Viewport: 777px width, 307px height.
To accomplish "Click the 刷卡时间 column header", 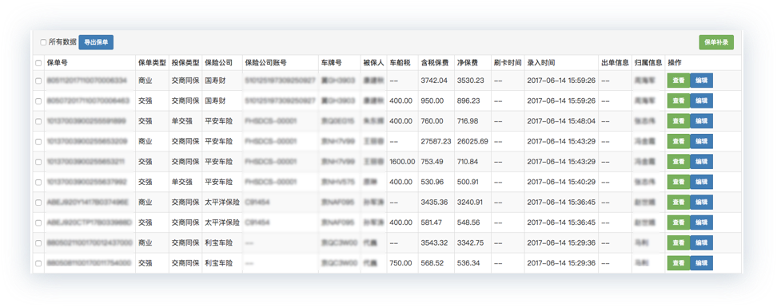I will click(x=508, y=63).
